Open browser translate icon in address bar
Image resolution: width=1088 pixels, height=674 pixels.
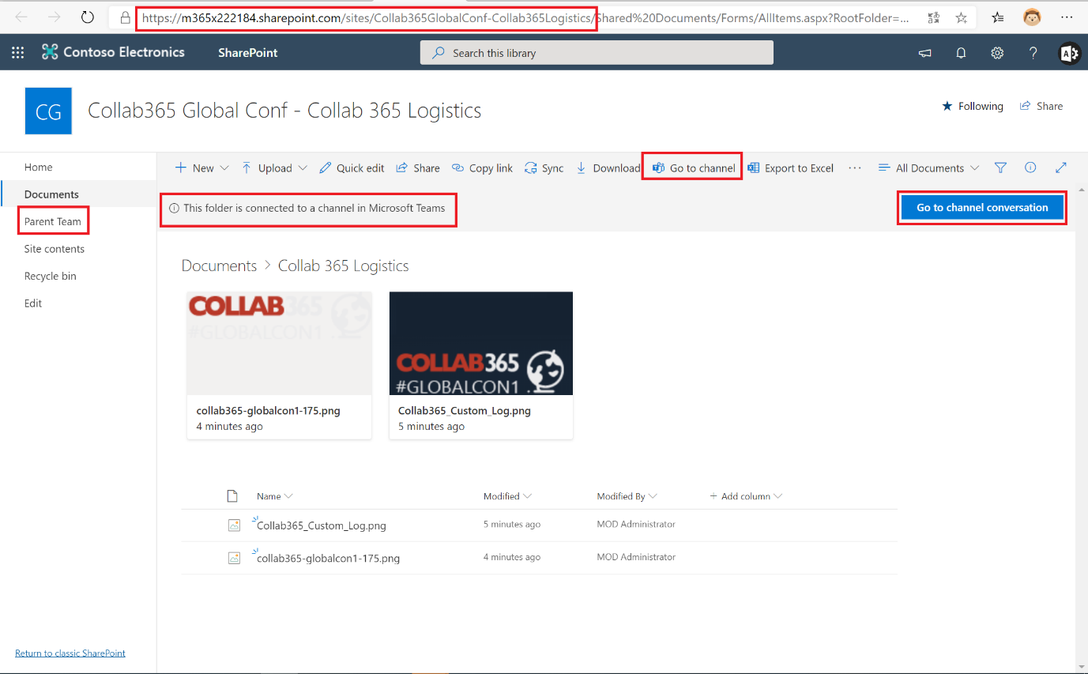point(934,17)
